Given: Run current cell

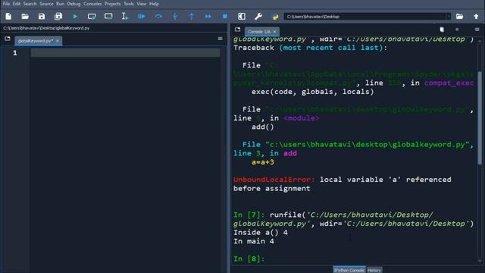Looking at the screenshot, I should coord(92,17).
